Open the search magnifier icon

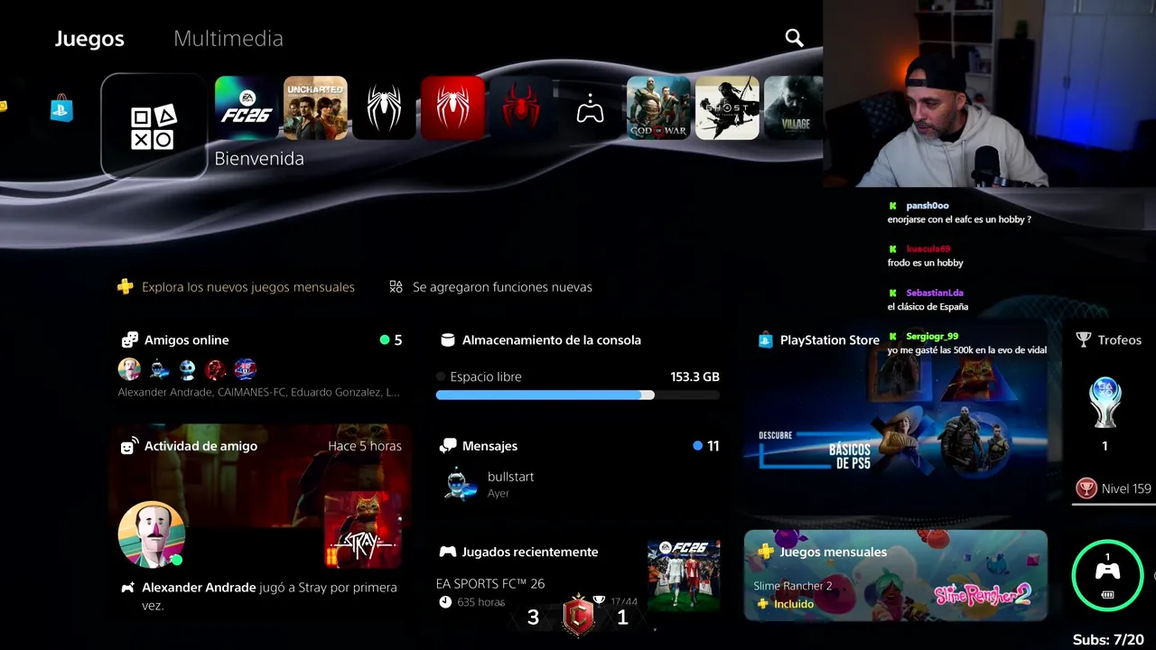(x=794, y=38)
